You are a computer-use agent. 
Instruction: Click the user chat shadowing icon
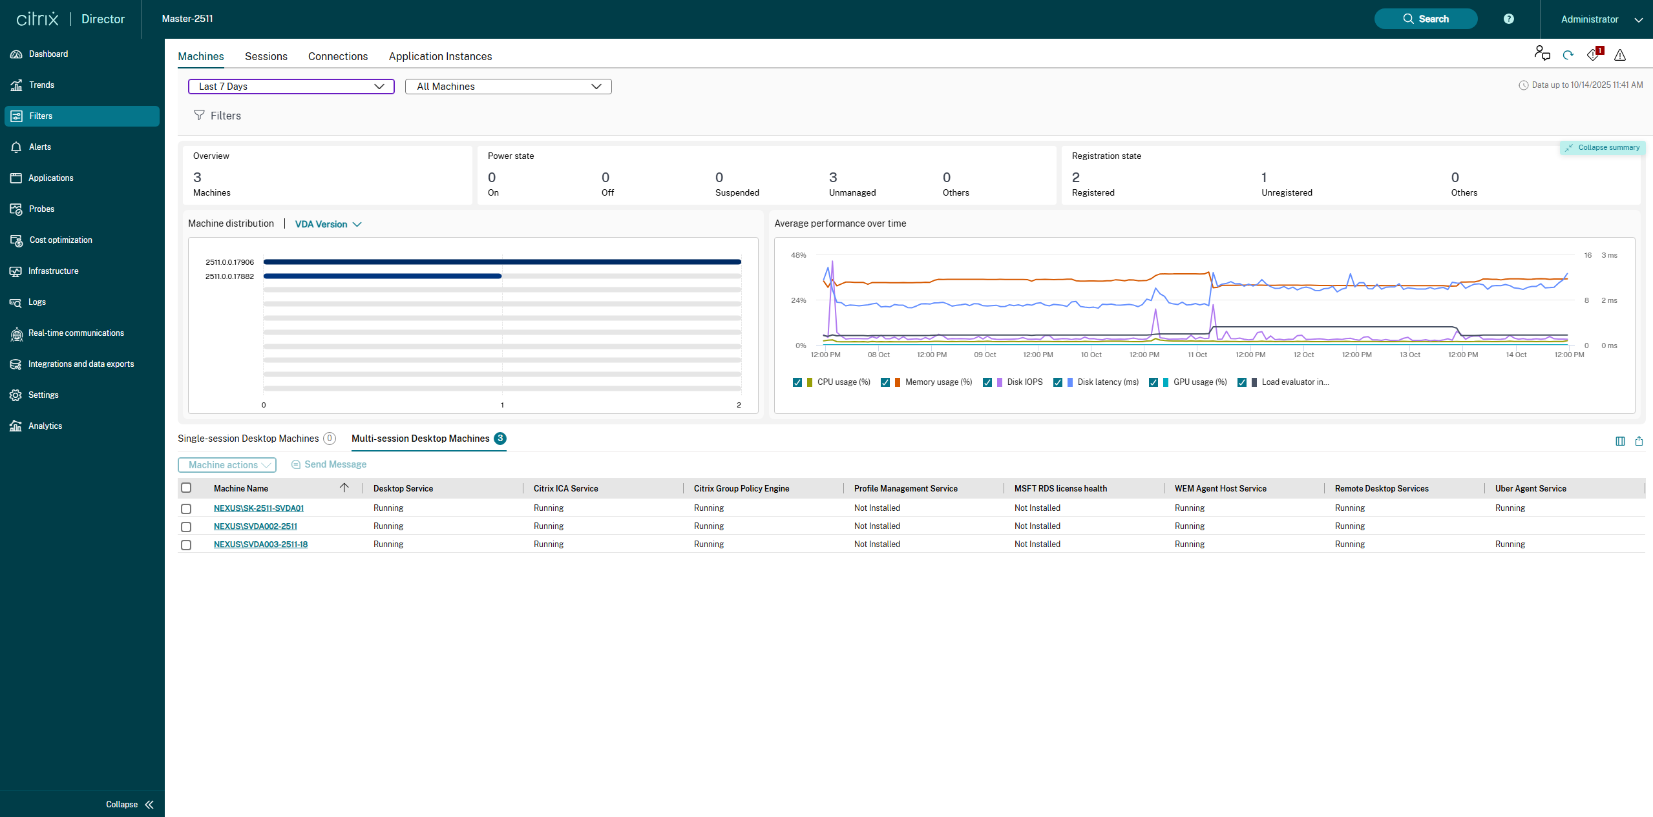[x=1542, y=54]
